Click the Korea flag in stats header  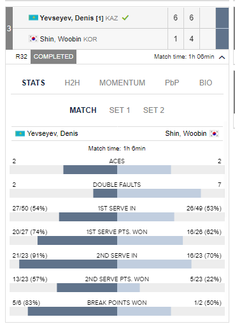click(215, 133)
